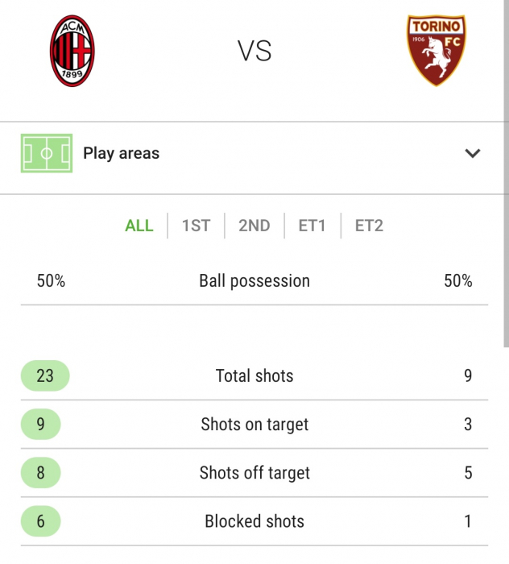Click the VS text between the crests
The image size is (509, 564).
(x=254, y=51)
